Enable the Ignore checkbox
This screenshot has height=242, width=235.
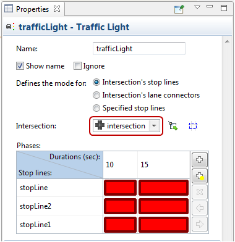[x=77, y=66]
